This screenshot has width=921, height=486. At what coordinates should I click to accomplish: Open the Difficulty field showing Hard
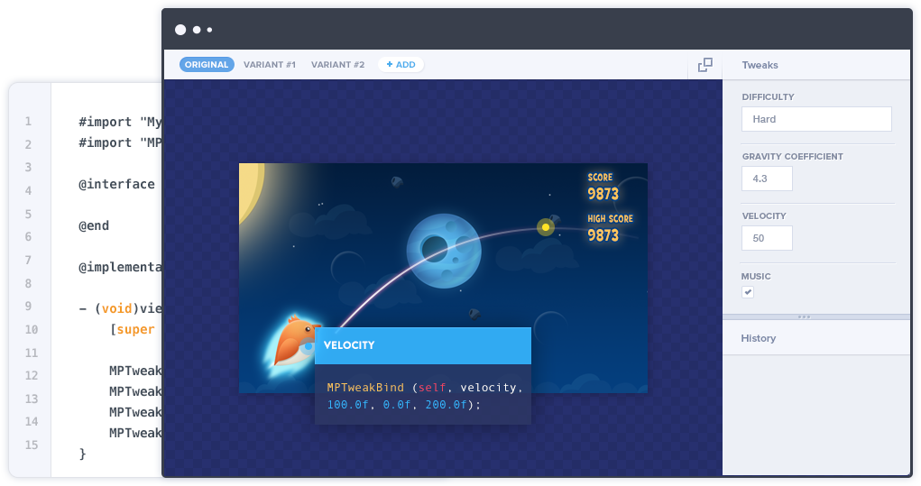(816, 119)
